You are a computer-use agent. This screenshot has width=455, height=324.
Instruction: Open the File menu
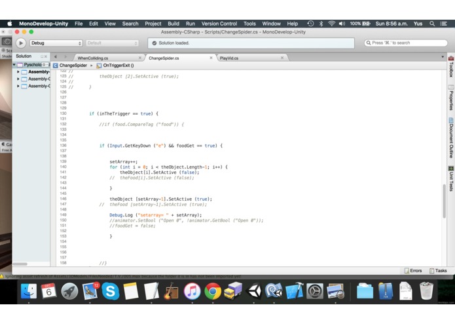[x=79, y=24]
